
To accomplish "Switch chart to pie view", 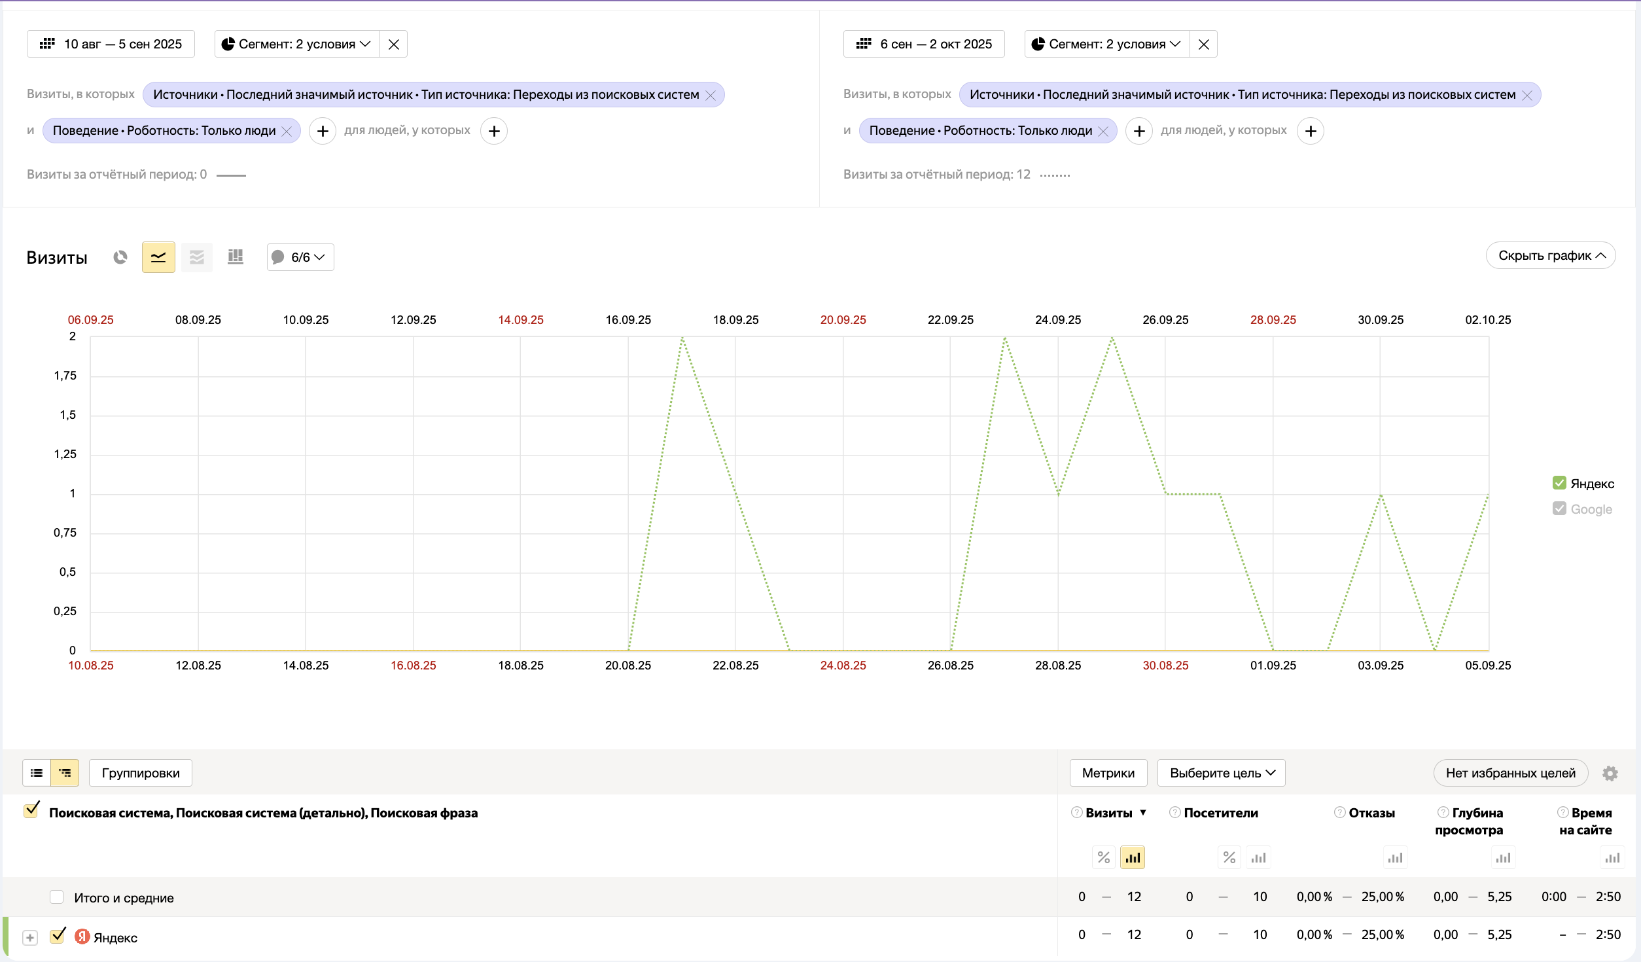I will (120, 257).
